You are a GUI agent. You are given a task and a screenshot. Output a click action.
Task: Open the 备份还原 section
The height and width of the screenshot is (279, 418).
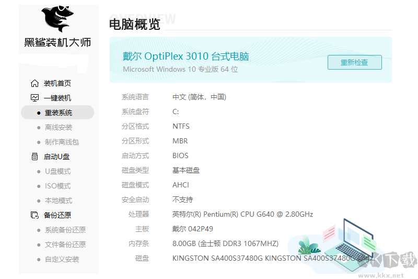57,215
